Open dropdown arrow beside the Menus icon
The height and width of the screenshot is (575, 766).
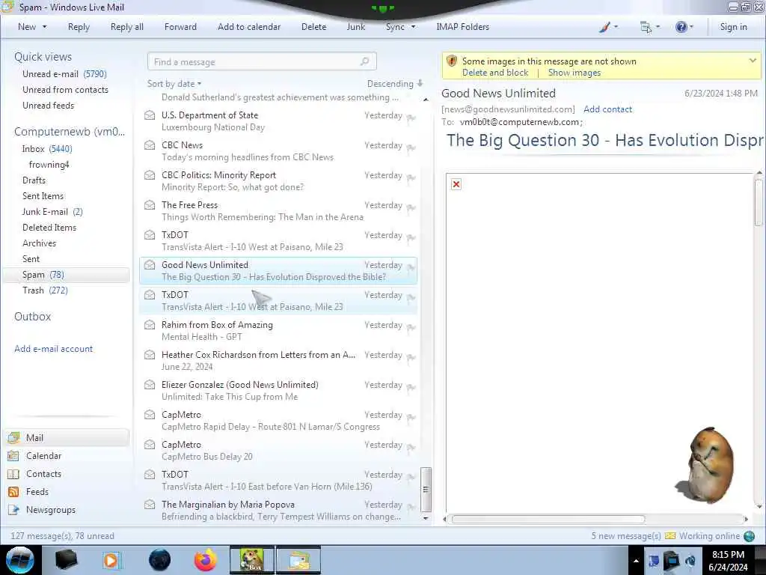[658, 27]
